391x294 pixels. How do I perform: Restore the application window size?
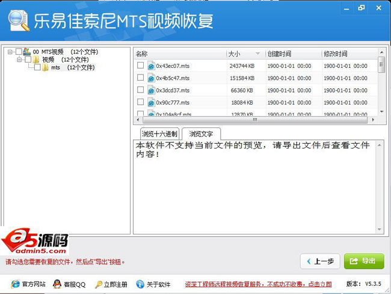click(x=362, y=8)
